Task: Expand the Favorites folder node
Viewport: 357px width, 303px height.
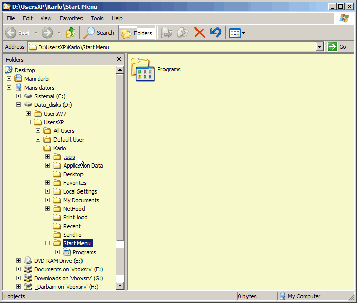Action: [x=47, y=183]
